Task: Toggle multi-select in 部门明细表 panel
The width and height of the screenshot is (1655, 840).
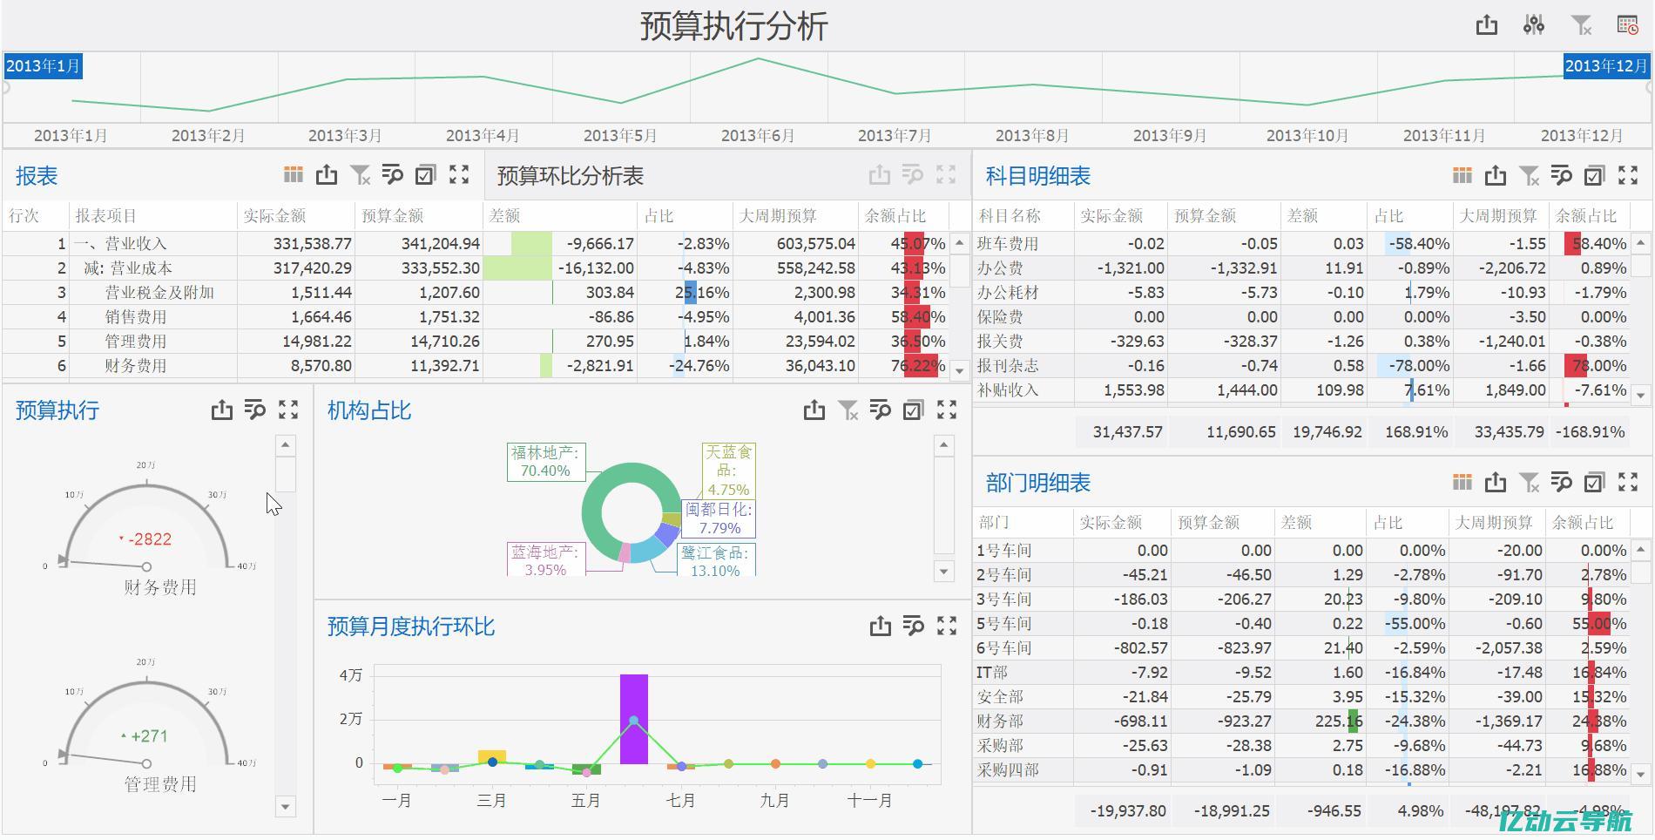Action: tap(1594, 482)
